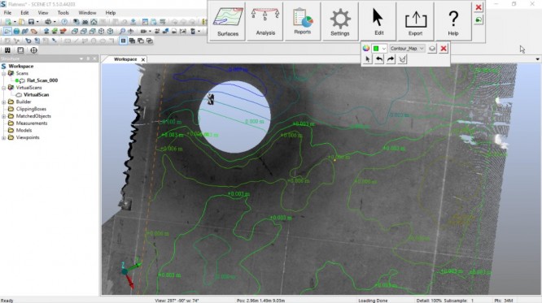The width and height of the screenshot is (542, 303).
Task: Select the Workspace view tab
Action: tap(125, 59)
